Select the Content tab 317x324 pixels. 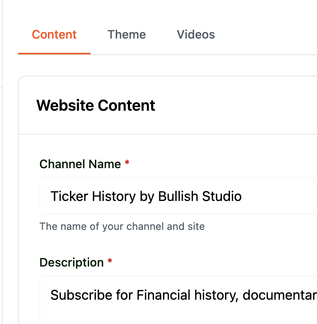tap(54, 34)
